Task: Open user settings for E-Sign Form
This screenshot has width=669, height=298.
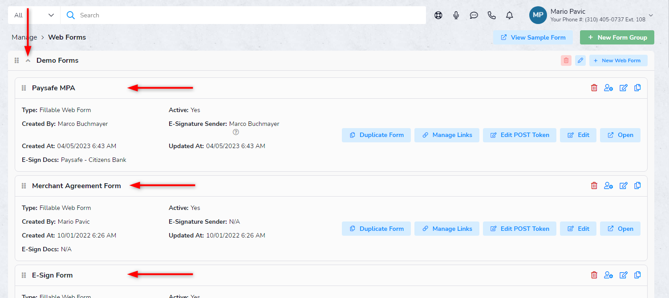Action: pos(608,275)
